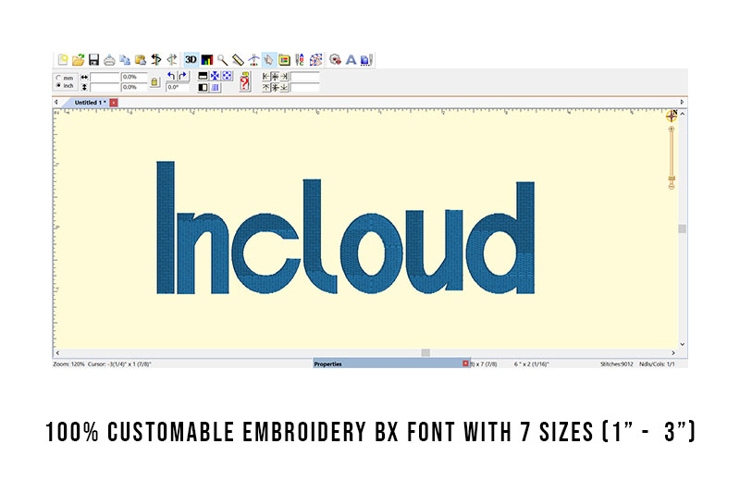Click the vertical scrollbar thumb

pos(683,228)
